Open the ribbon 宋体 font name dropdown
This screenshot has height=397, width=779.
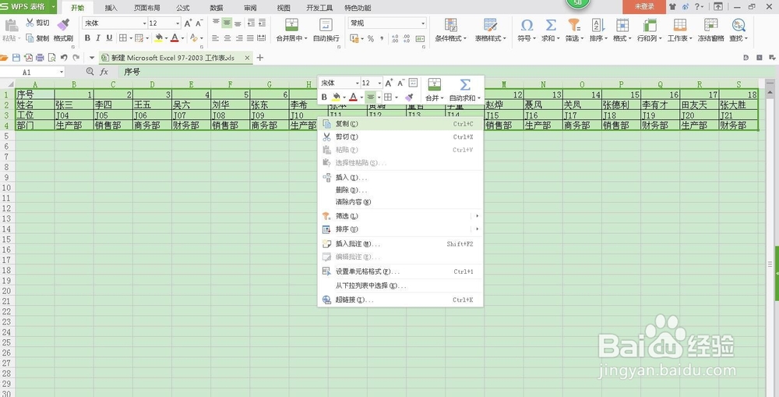(145, 23)
